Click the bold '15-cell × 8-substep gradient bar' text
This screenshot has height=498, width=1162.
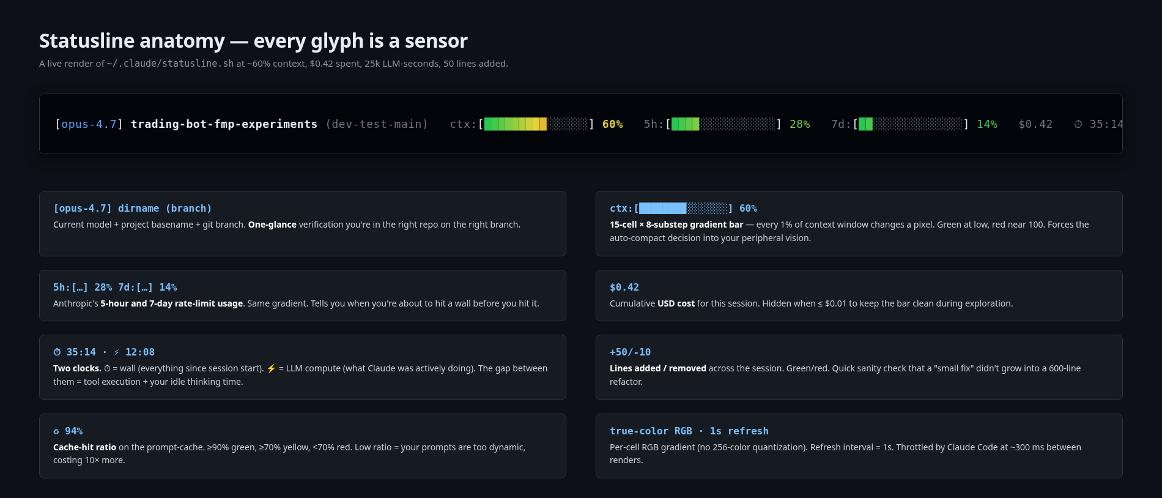click(676, 225)
